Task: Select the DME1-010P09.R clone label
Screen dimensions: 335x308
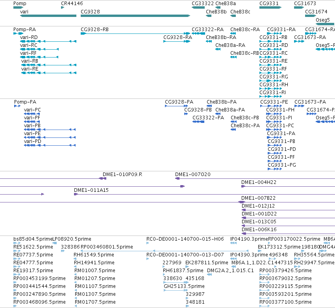Action: (122, 174)
